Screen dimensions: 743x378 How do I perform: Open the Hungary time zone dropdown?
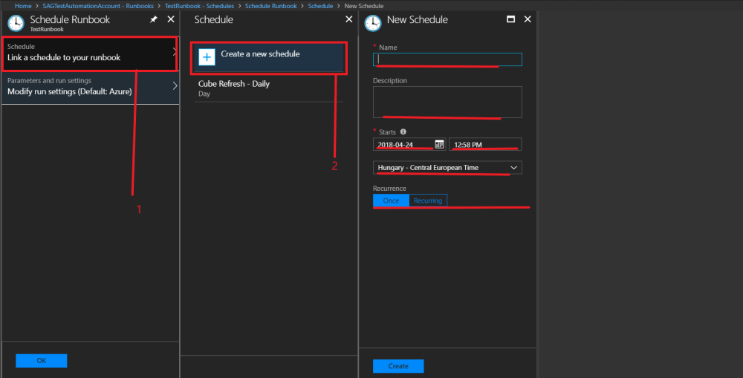447,168
